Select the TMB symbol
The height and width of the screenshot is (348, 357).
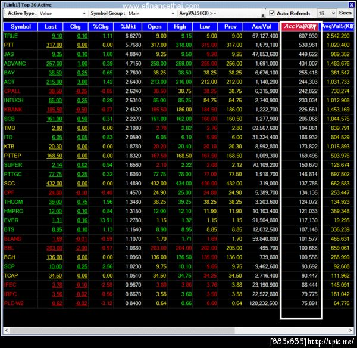pos(10,128)
